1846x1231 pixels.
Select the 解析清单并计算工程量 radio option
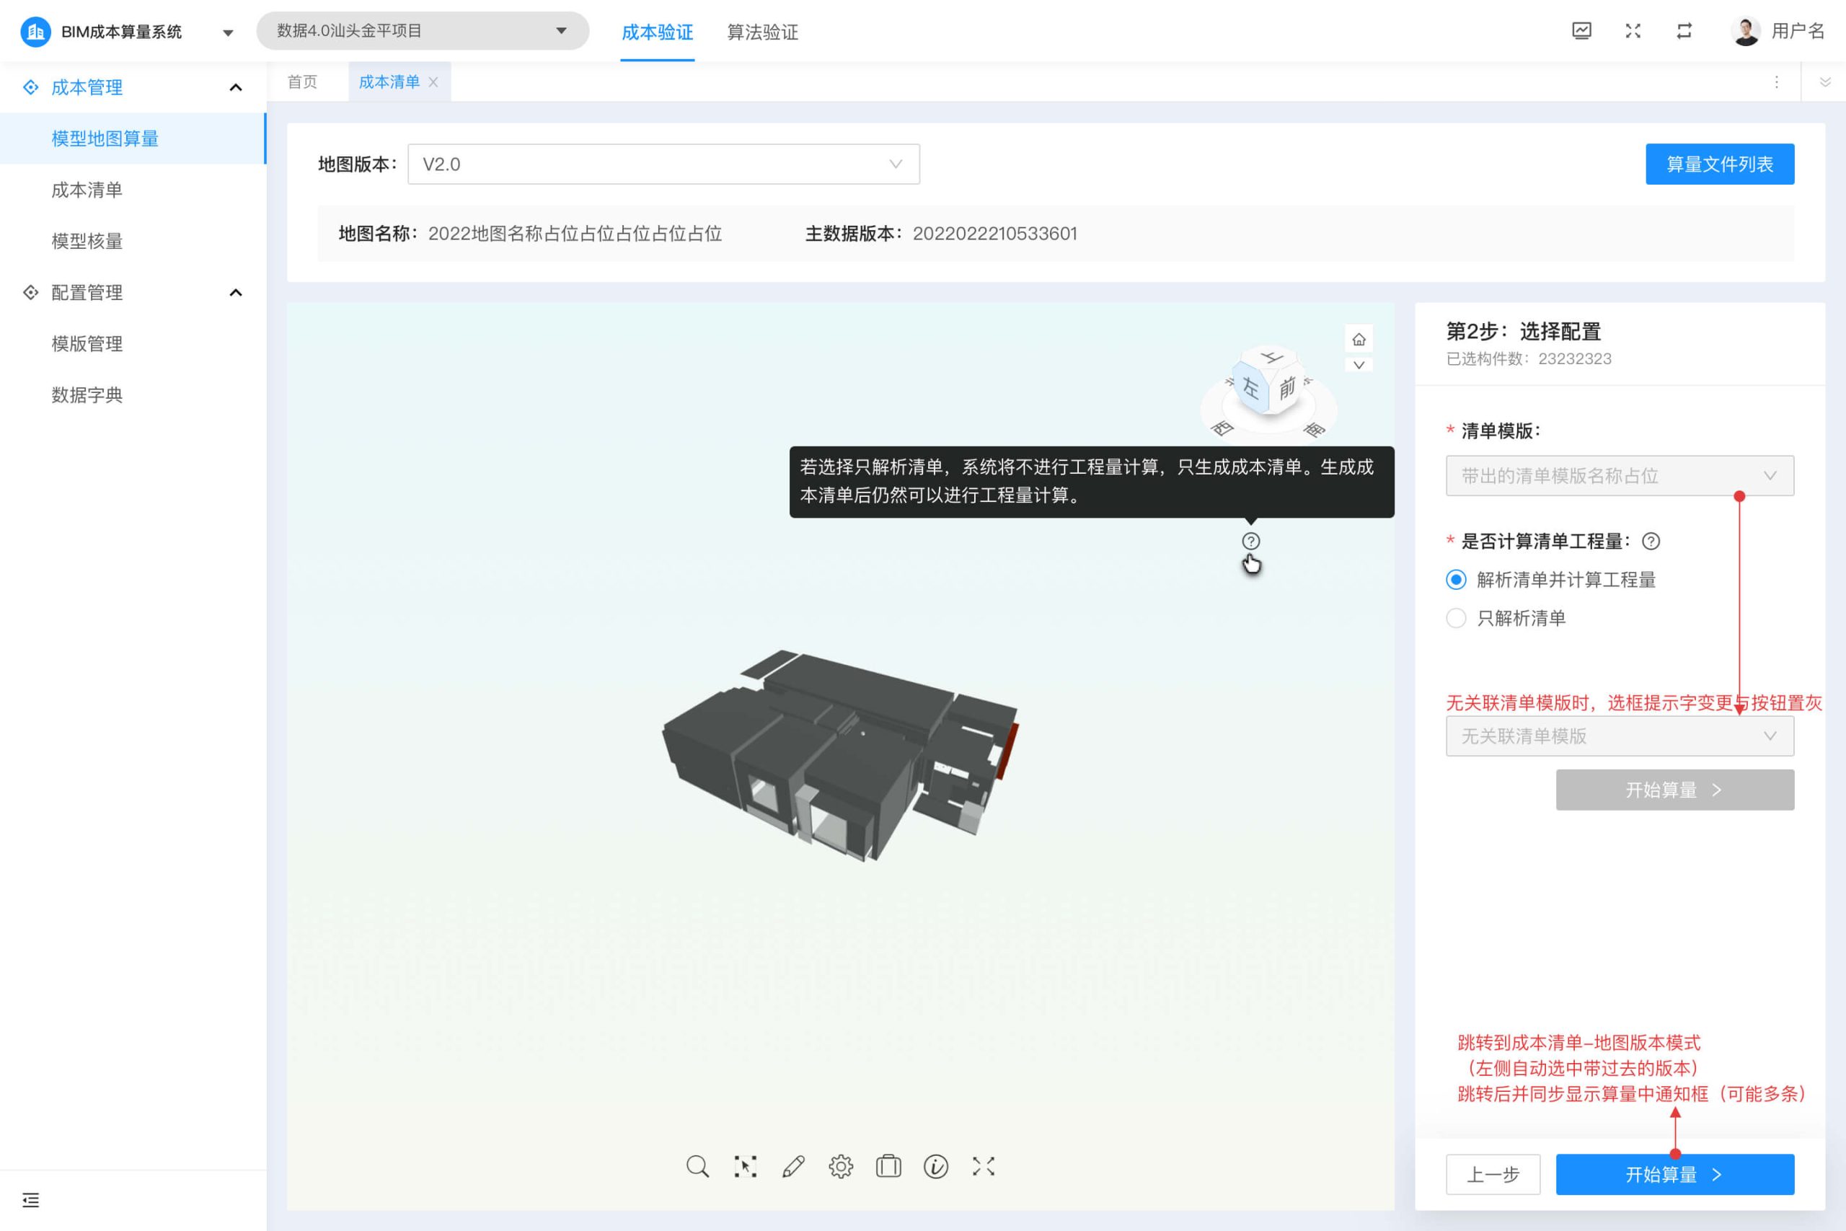pyautogui.click(x=1456, y=581)
